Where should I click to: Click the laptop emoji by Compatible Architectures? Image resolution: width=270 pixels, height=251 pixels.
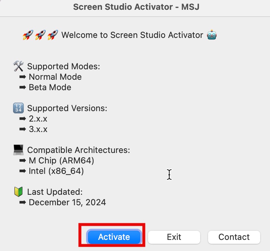tap(18, 150)
